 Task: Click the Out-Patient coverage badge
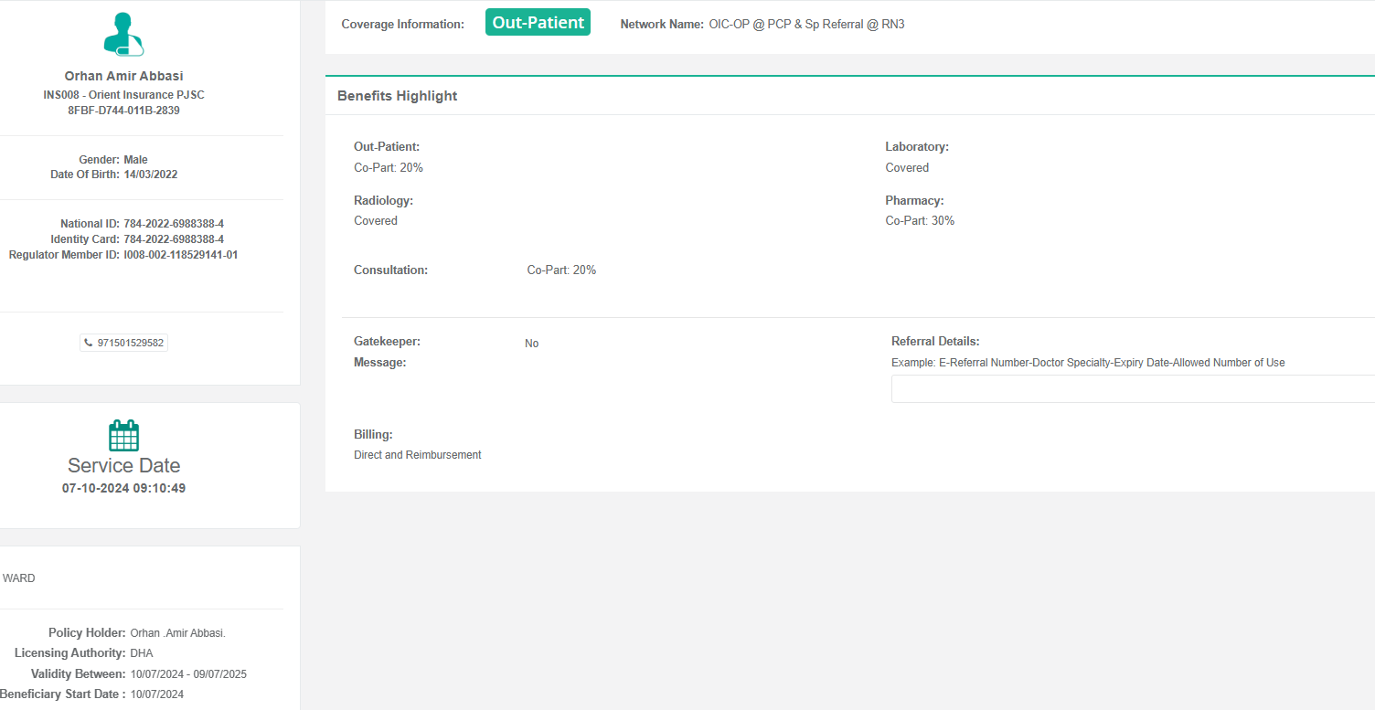[538, 23]
